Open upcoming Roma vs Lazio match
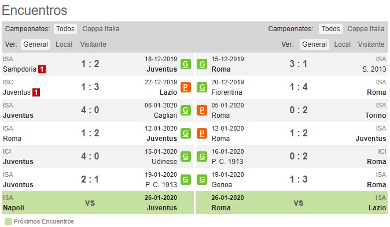The image size is (390, 227). (x=292, y=203)
